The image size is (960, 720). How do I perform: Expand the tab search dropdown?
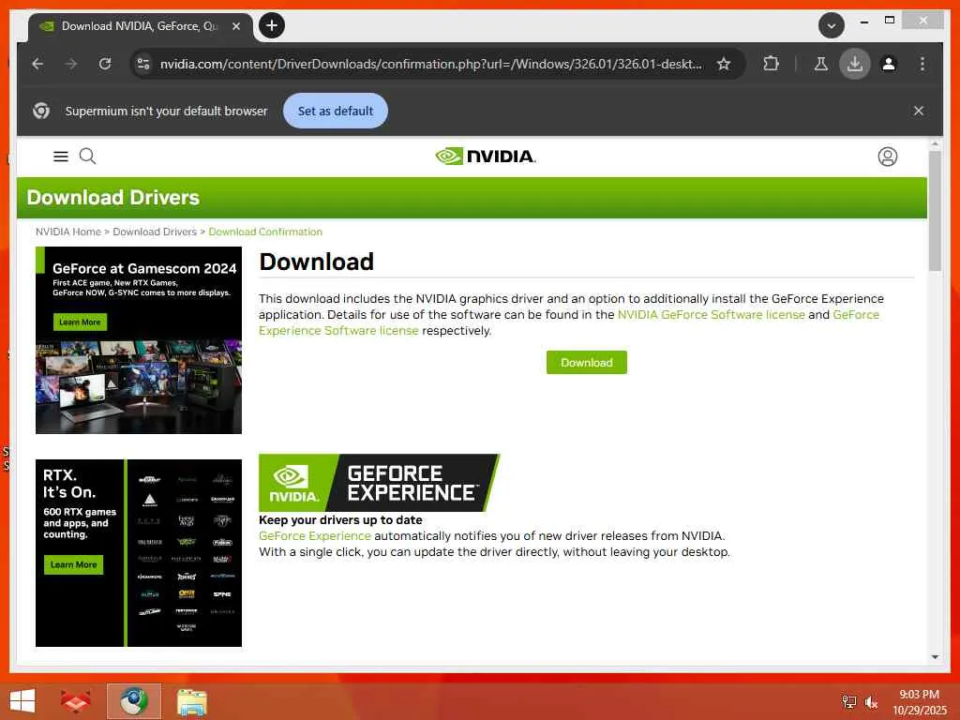[832, 25]
